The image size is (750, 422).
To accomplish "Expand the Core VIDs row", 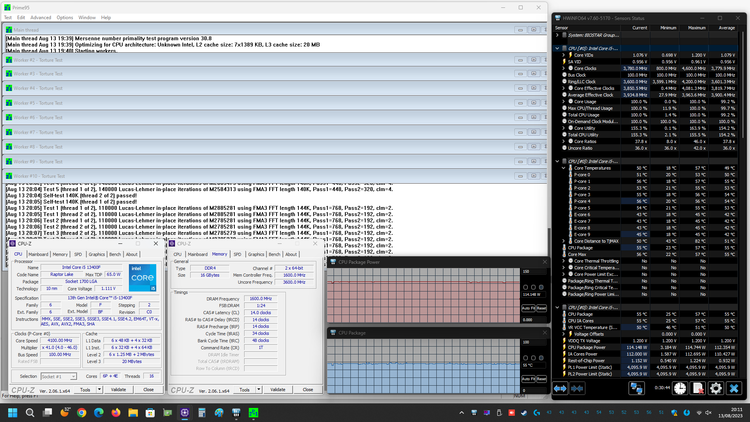I will click(x=564, y=55).
